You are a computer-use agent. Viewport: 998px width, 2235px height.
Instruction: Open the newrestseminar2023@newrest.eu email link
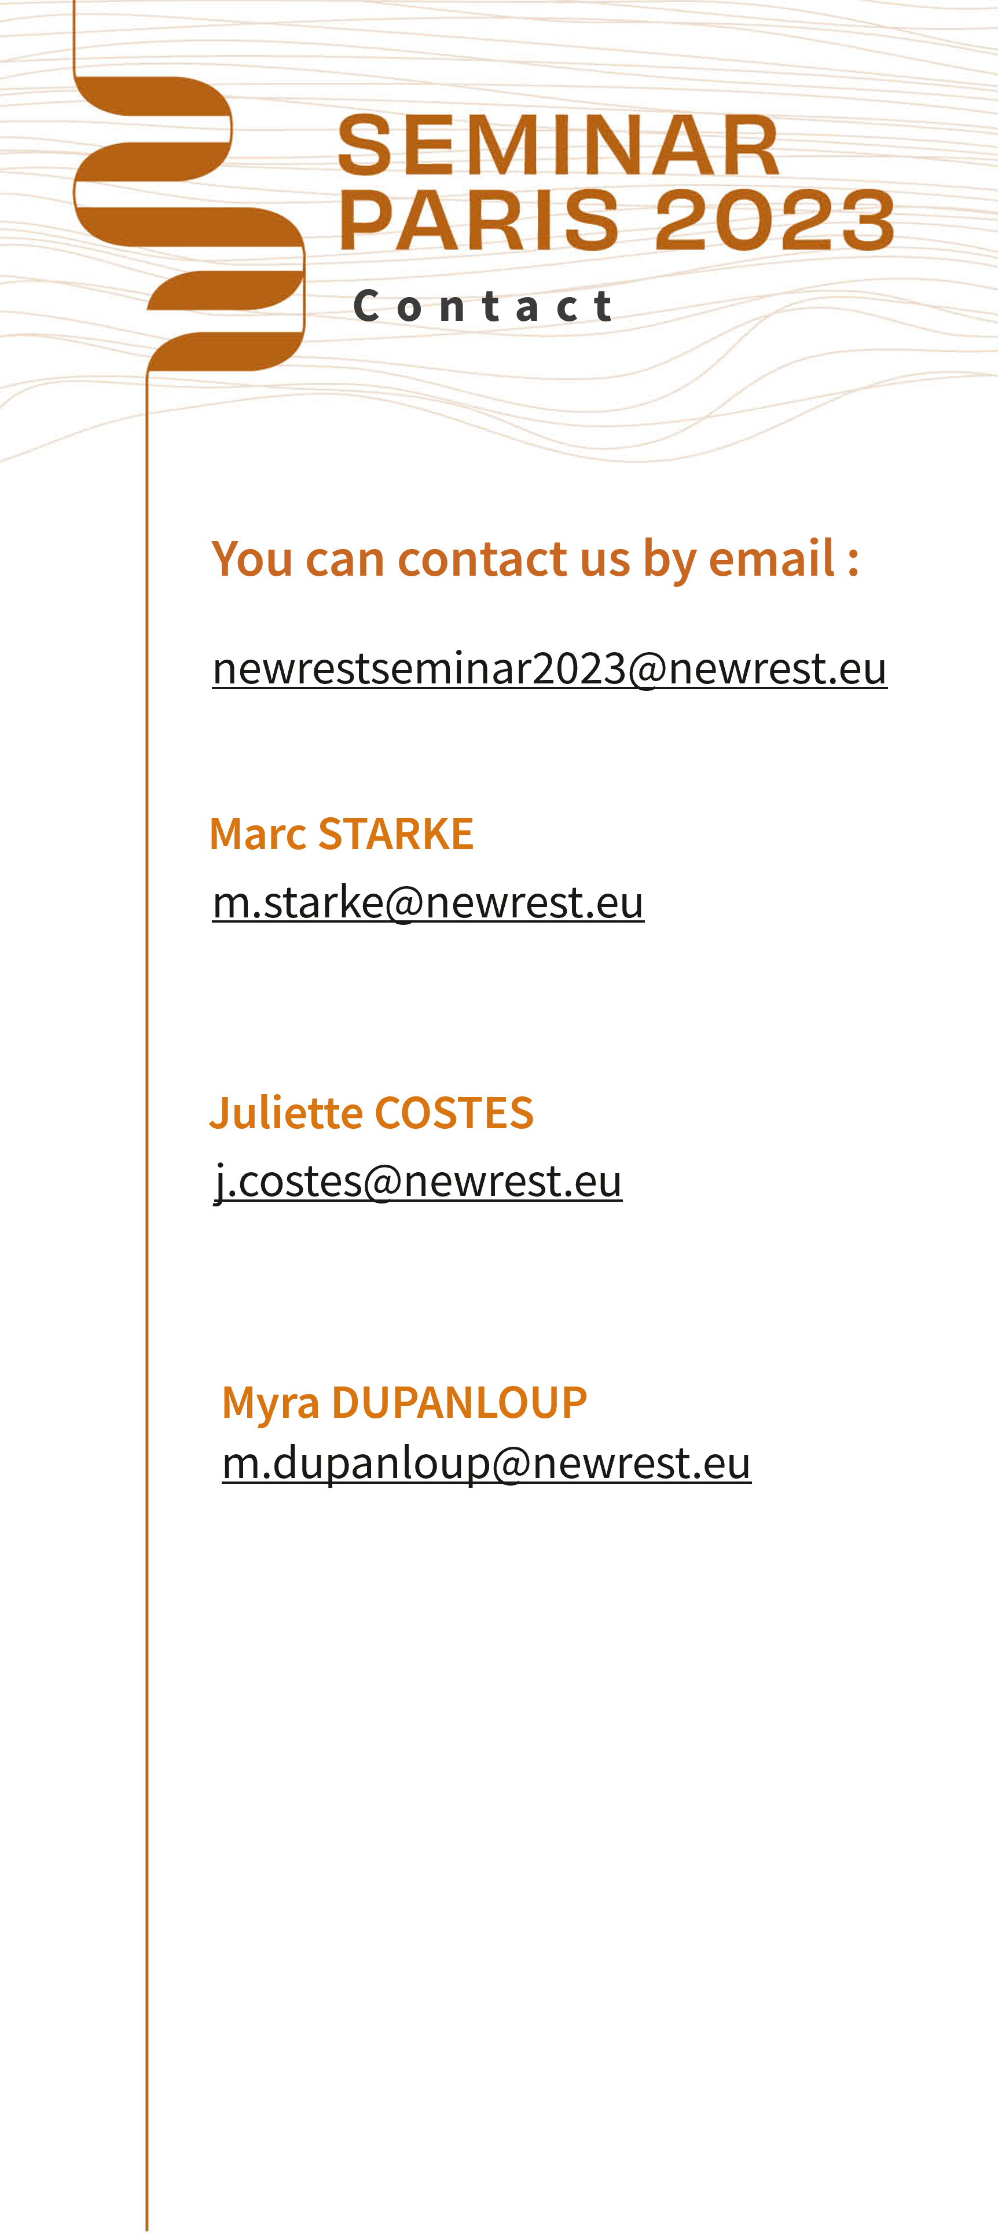tap(549, 669)
